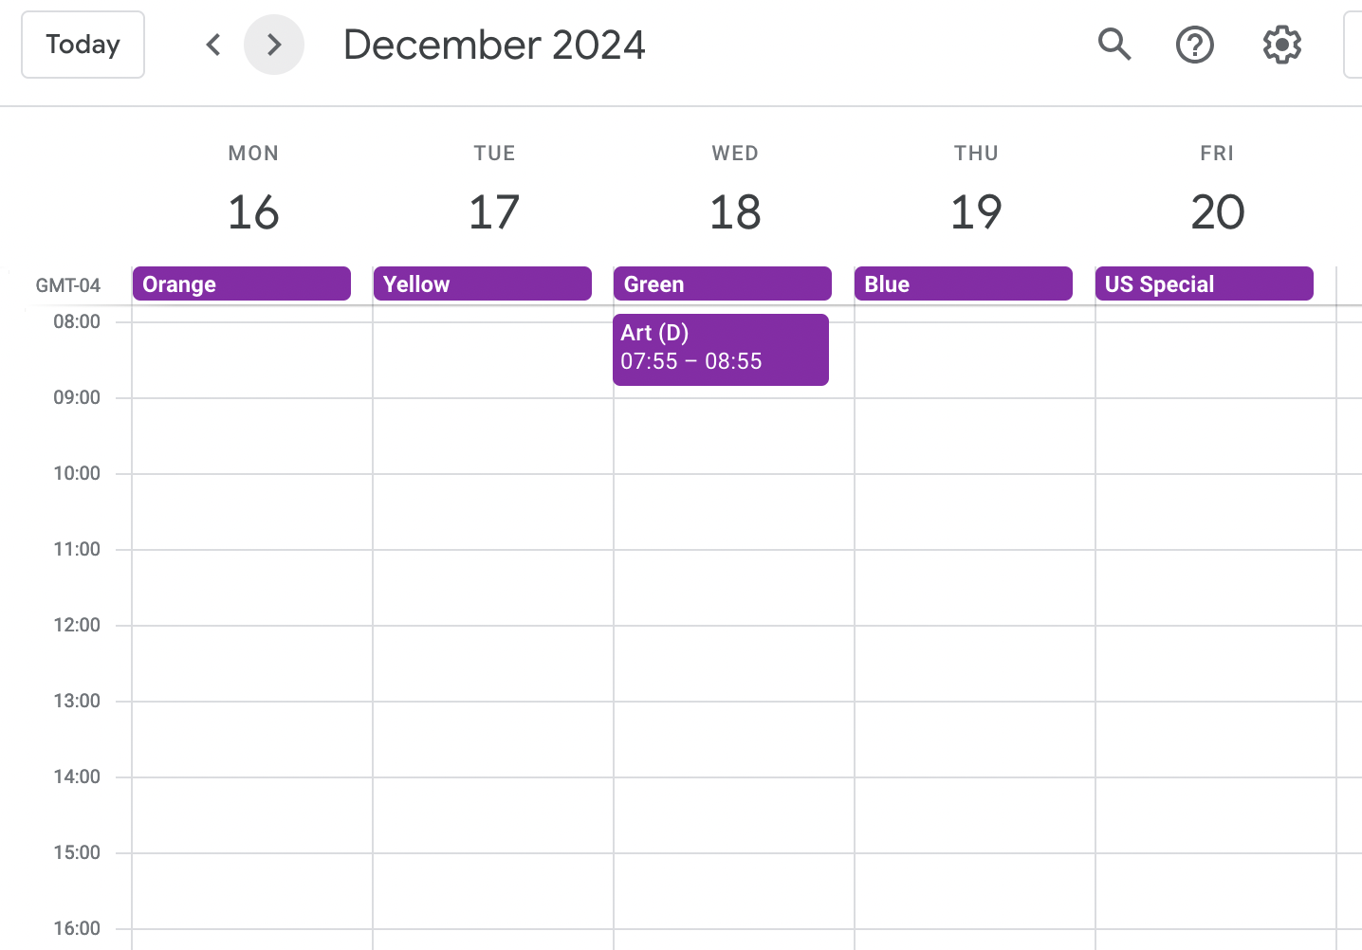Viewport: 1362px width, 950px height.
Task: Open the Support help icon
Action: [1194, 45]
